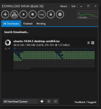Screen dimensions: 101x109
Task: Click the speed graph showing 1.32 MB/s
Action: [88, 14]
